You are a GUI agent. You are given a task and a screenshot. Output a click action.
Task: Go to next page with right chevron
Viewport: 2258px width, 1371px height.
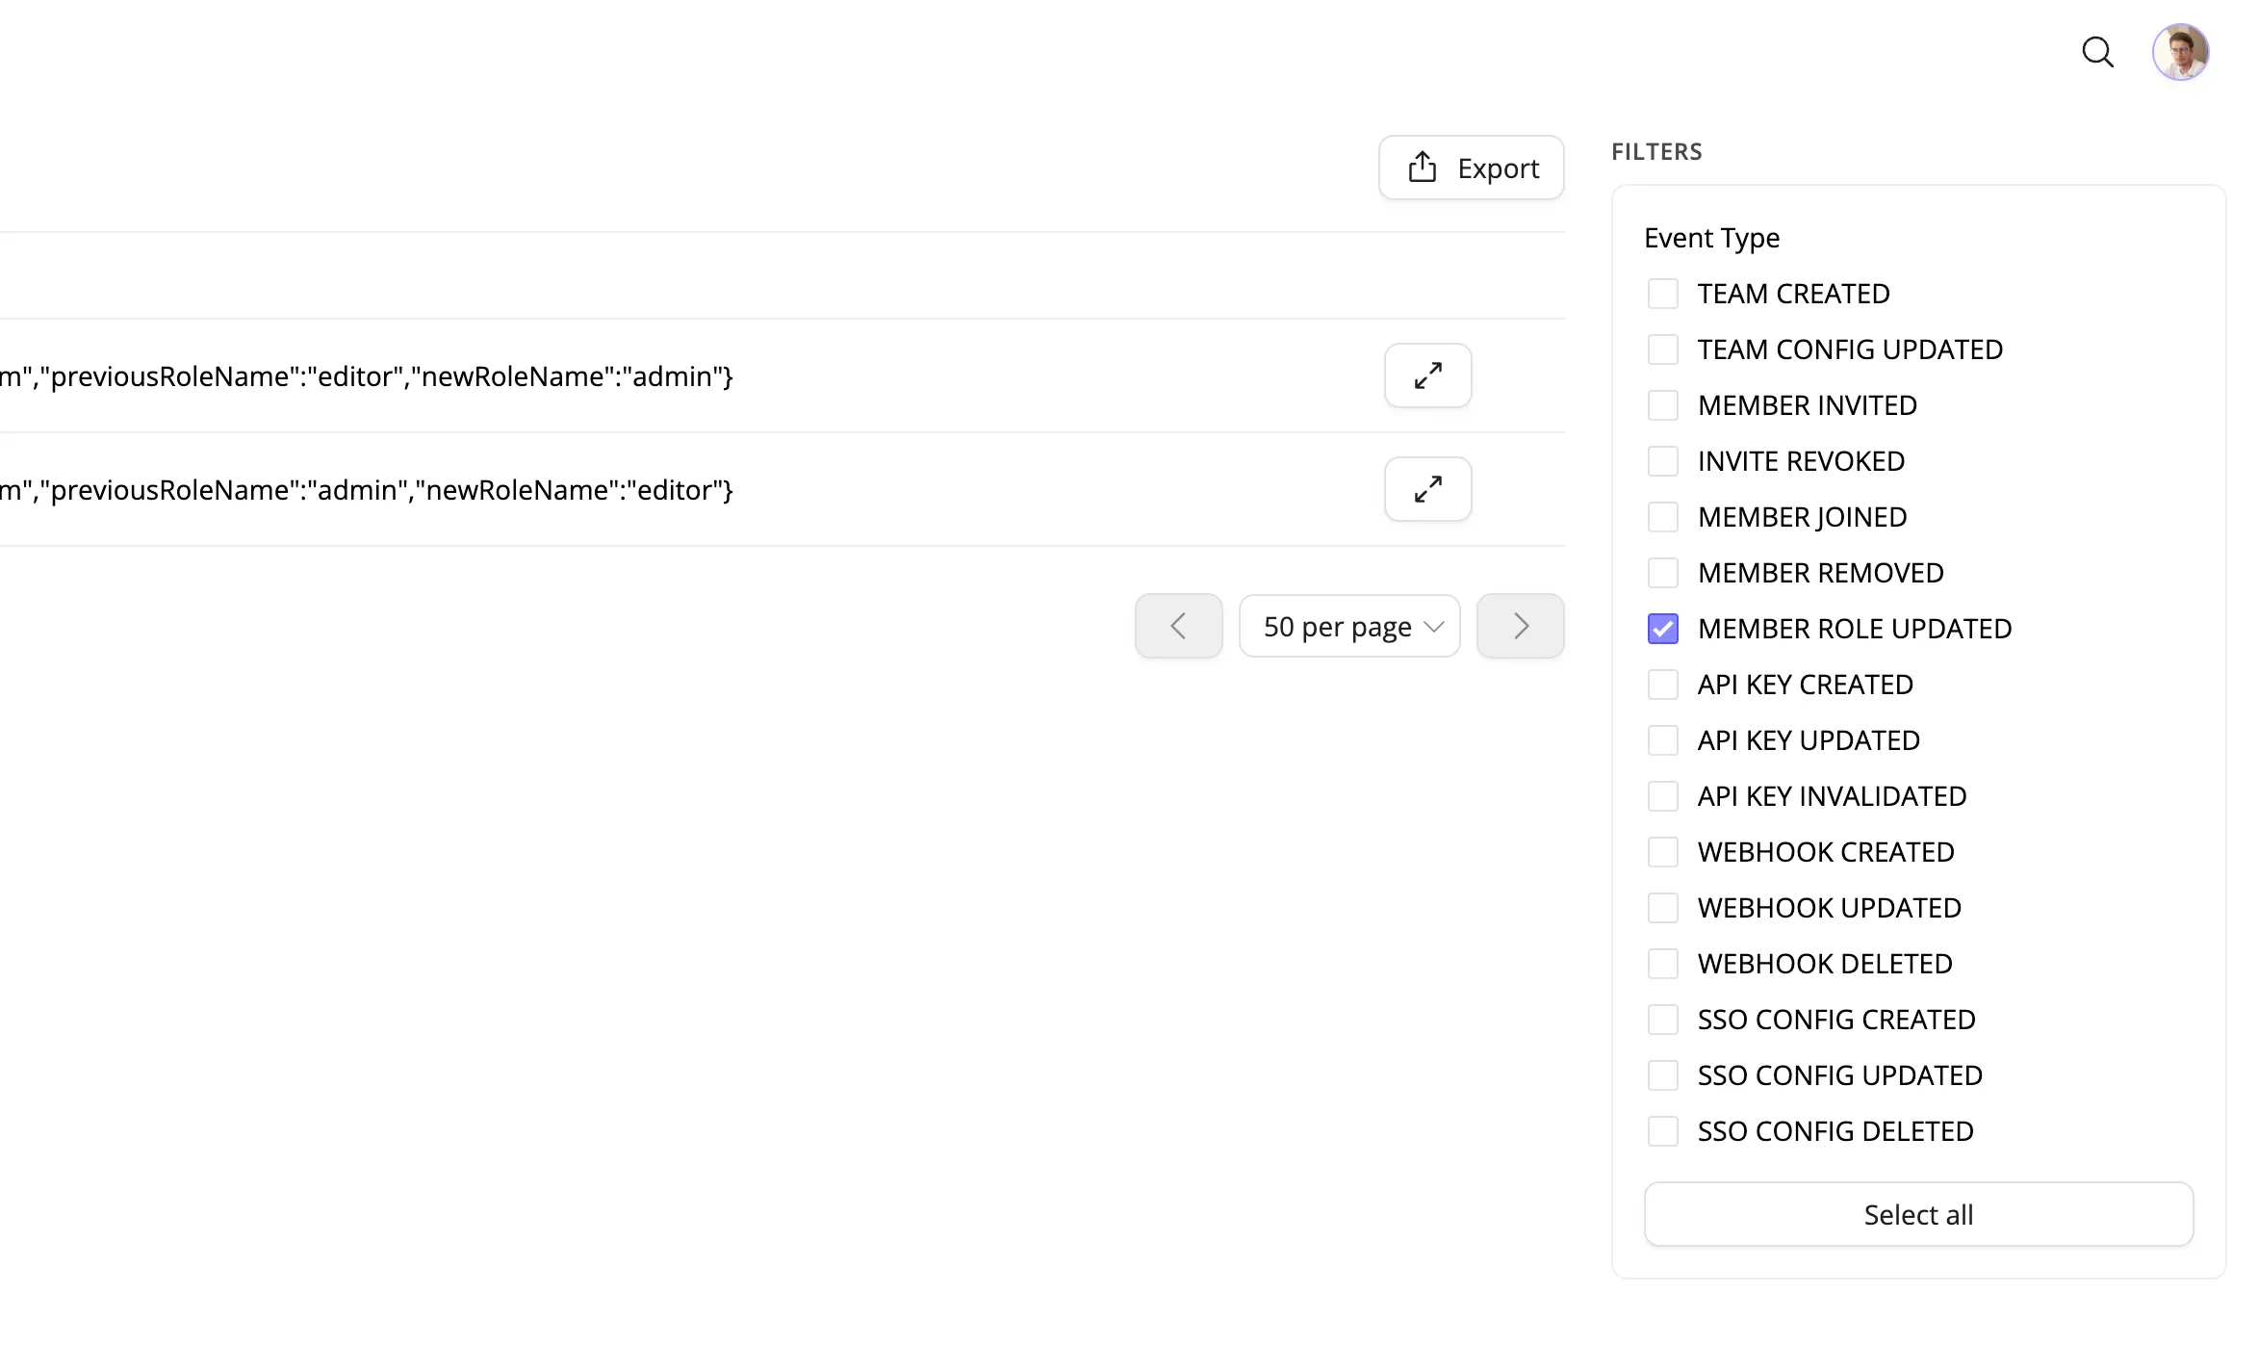[x=1520, y=626]
